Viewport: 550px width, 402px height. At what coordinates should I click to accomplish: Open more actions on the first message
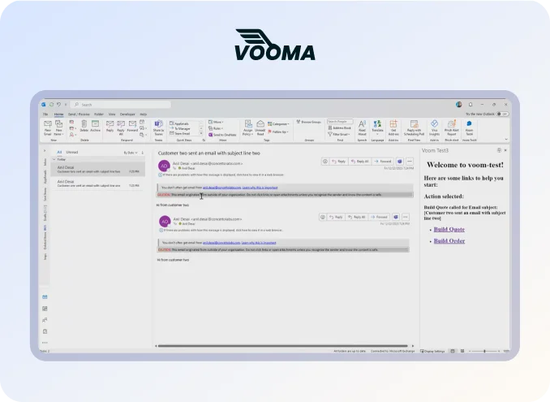point(410,162)
